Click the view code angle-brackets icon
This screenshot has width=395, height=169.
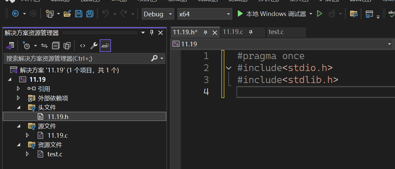[x=83, y=46]
